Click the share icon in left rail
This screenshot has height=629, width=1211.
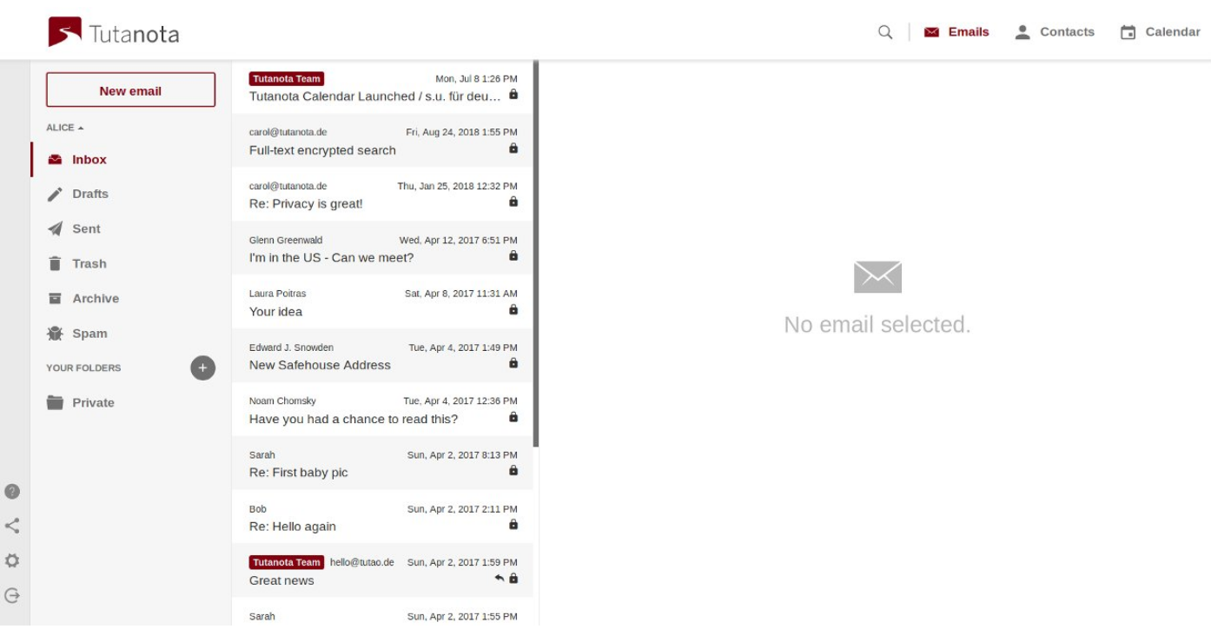pos(12,526)
